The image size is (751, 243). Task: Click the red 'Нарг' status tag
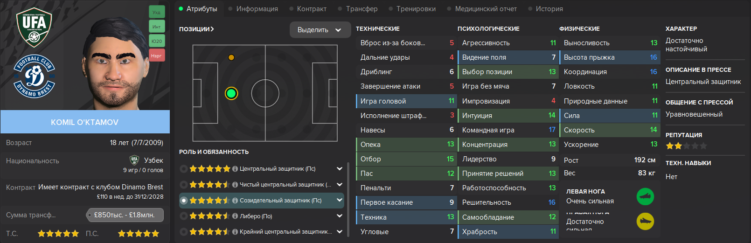tap(157, 56)
